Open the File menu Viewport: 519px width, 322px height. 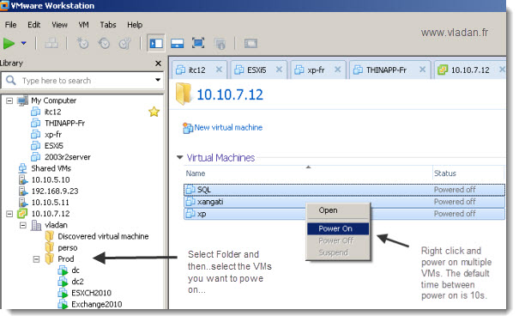click(10, 25)
